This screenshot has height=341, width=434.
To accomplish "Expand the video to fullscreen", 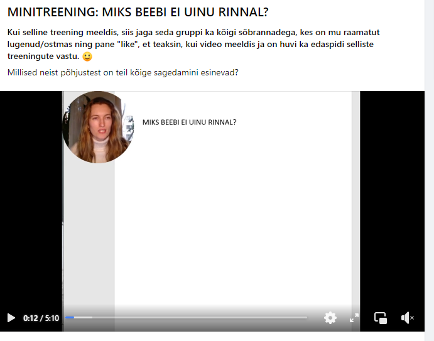I will point(354,318).
